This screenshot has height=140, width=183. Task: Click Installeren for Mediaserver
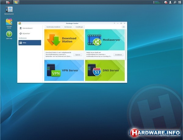tap(118, 55)
